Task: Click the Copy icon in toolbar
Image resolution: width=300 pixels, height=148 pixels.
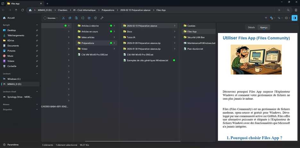Action: coord(70,18)
